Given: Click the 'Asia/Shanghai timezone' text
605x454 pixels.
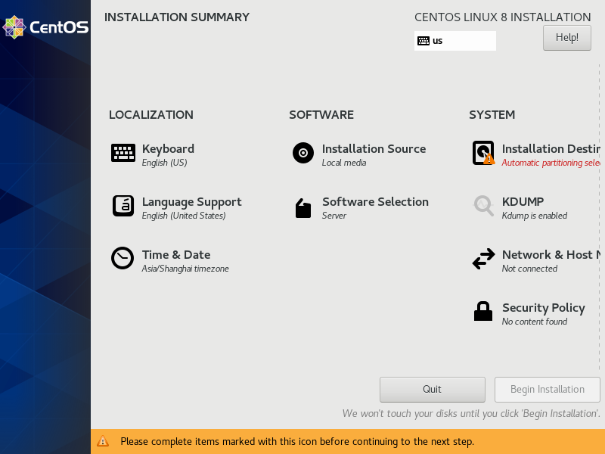Looking at the screenshot, I should 185,269.
